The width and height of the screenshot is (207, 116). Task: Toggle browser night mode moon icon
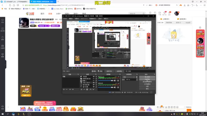point(197,5)
